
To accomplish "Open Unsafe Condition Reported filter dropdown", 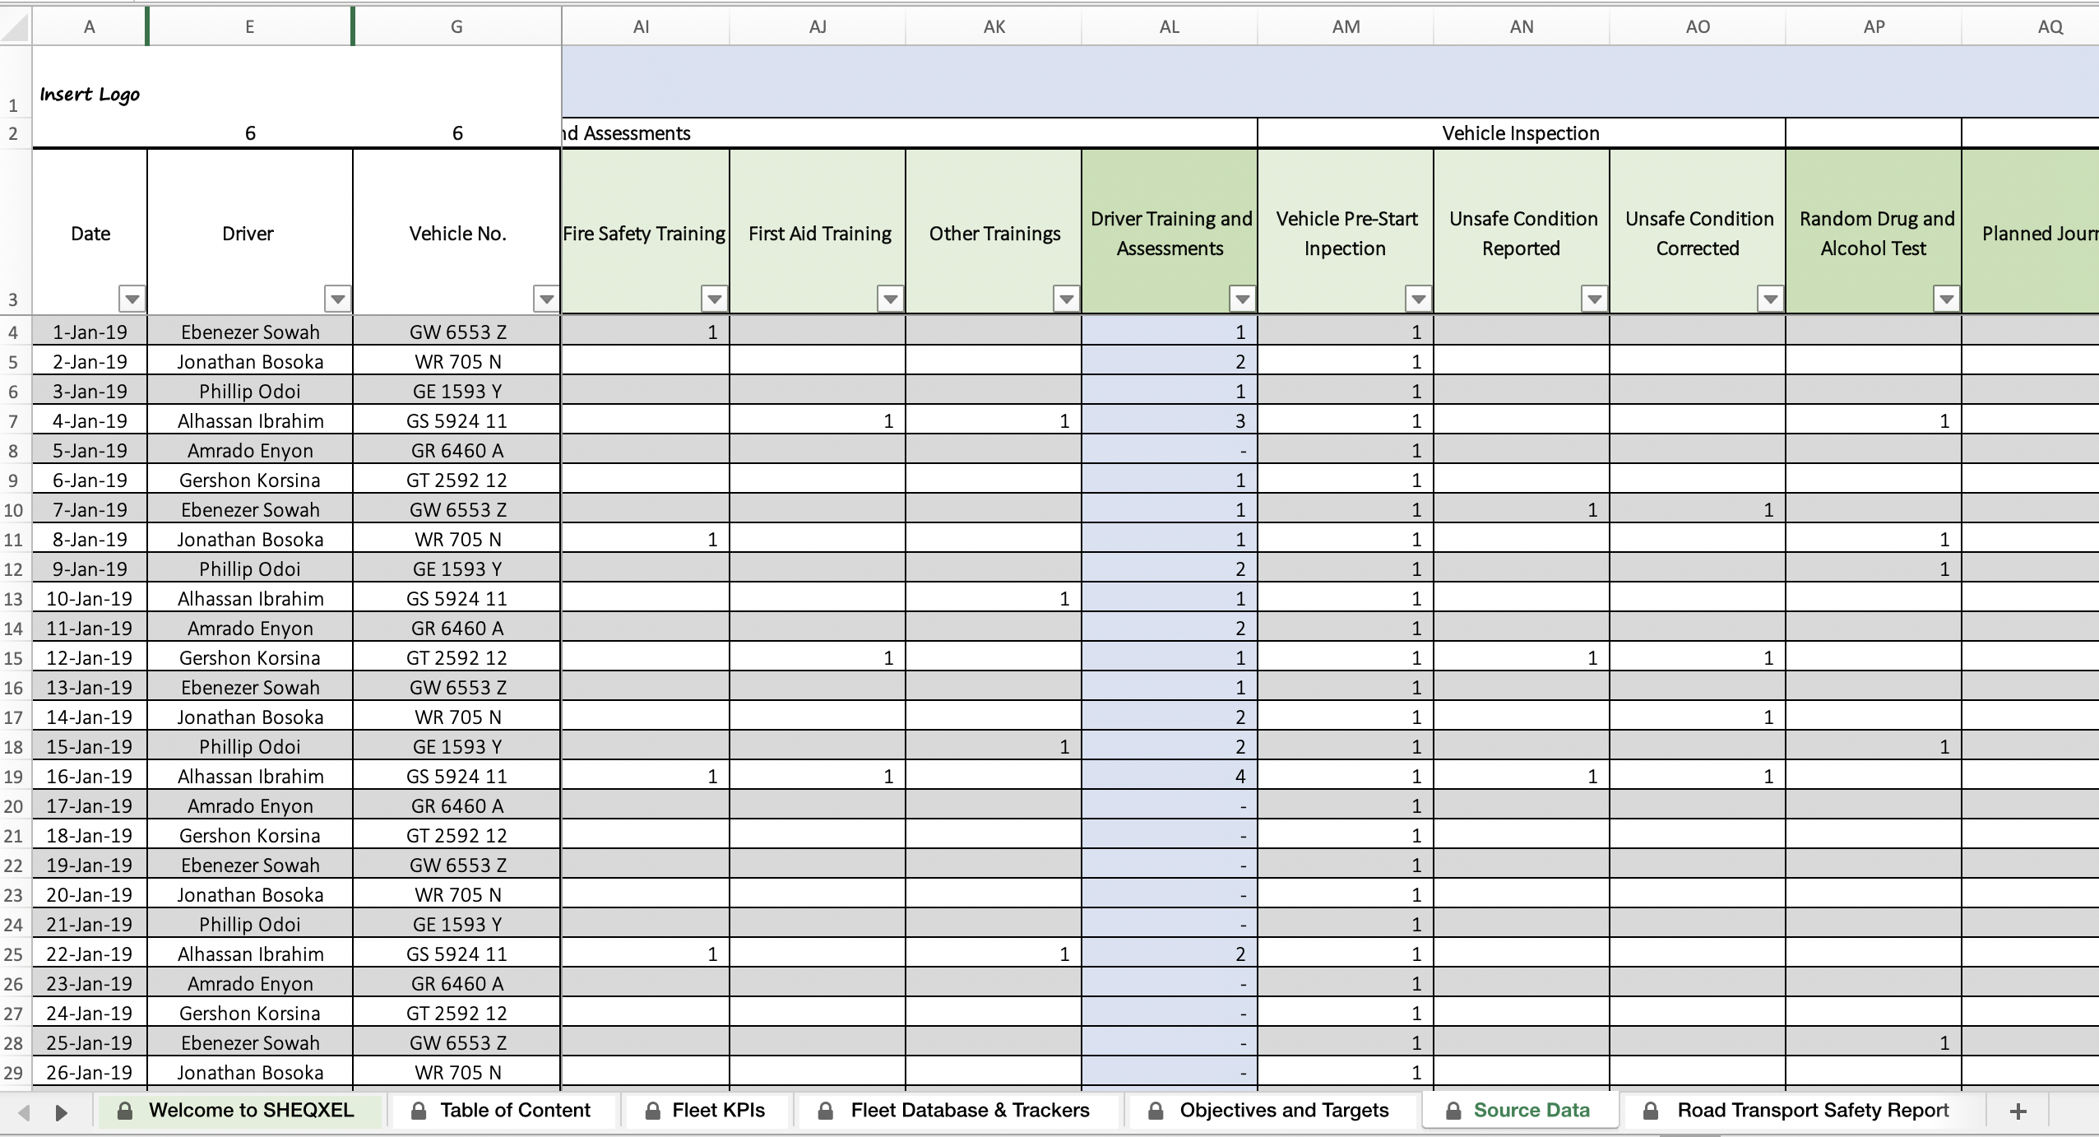I will [x=1595, y=299].
